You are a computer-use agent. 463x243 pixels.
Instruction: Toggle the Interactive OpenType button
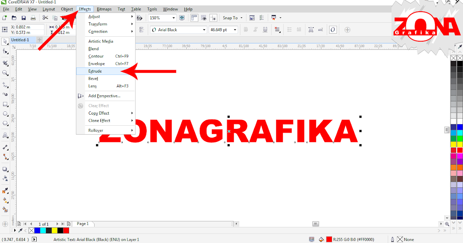point(333,30)
